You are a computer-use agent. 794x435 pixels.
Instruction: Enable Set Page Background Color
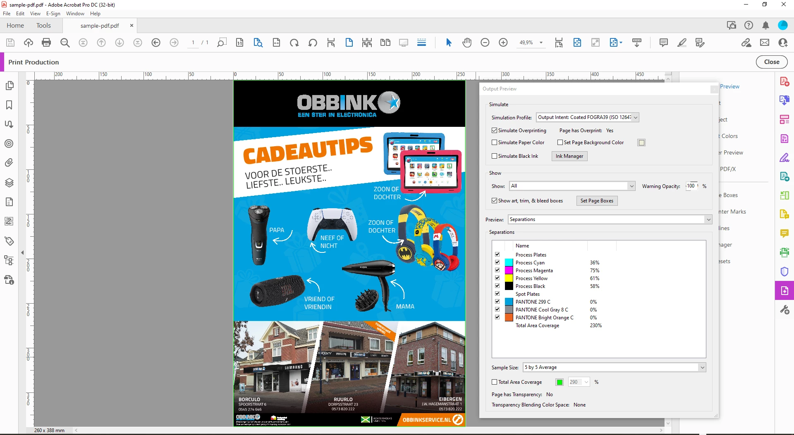coord(560,143)
